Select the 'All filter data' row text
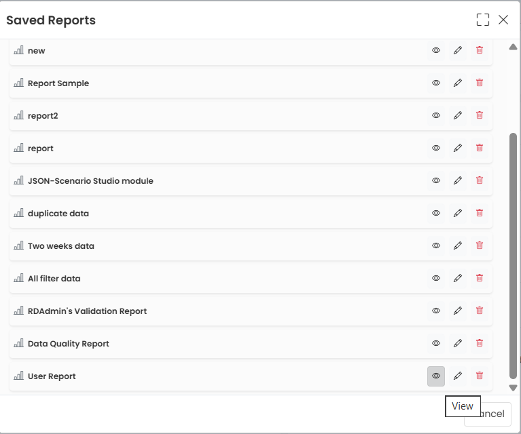 click(54, 279)
